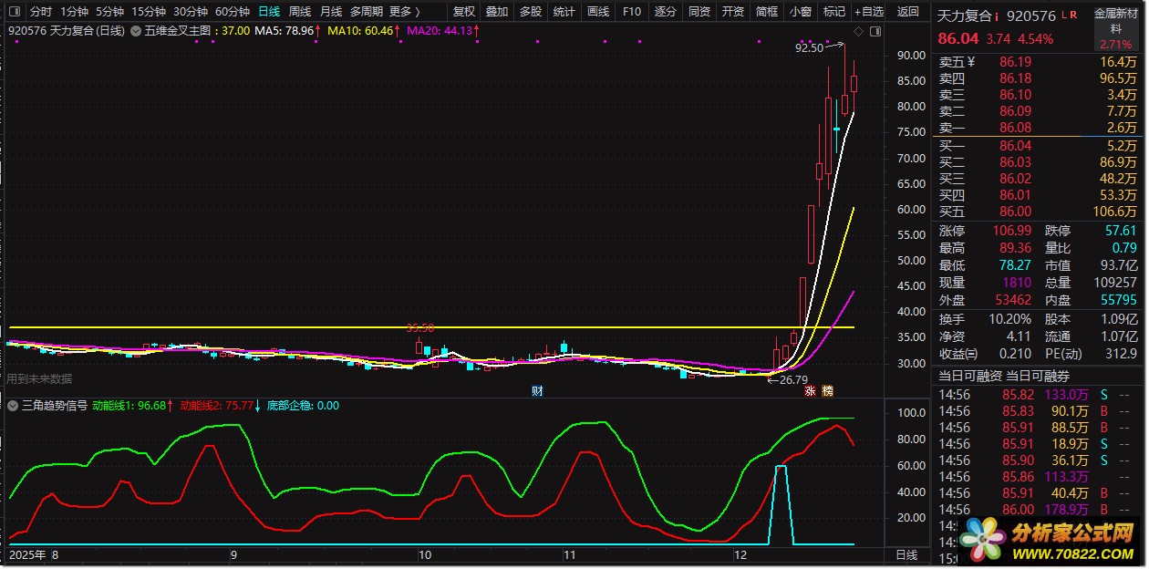Image resolution: width=1149 pixels, height=569 pixels.
Task: Toggle the side panel icon beside the diamond
Action: (875, 31)
